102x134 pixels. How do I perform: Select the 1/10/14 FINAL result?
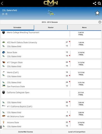81,54
